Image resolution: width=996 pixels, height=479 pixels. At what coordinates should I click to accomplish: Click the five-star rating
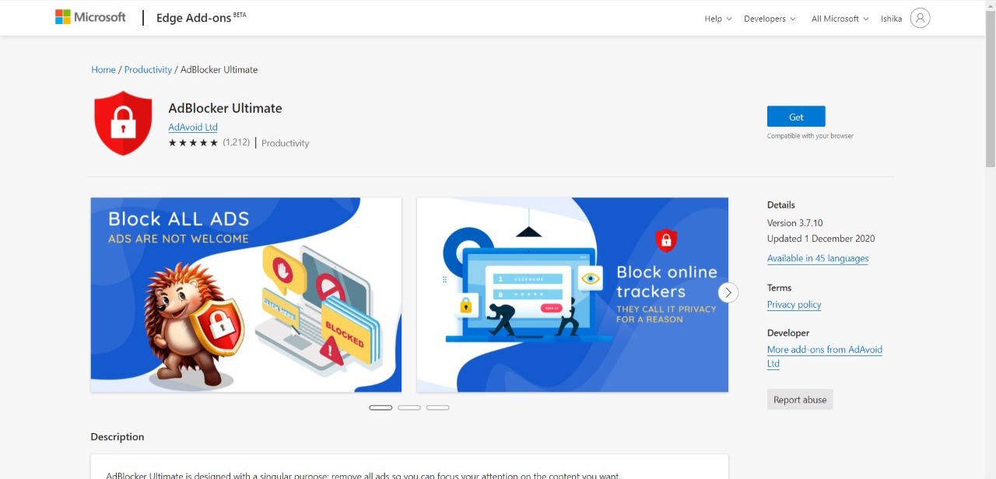[193, 142]
